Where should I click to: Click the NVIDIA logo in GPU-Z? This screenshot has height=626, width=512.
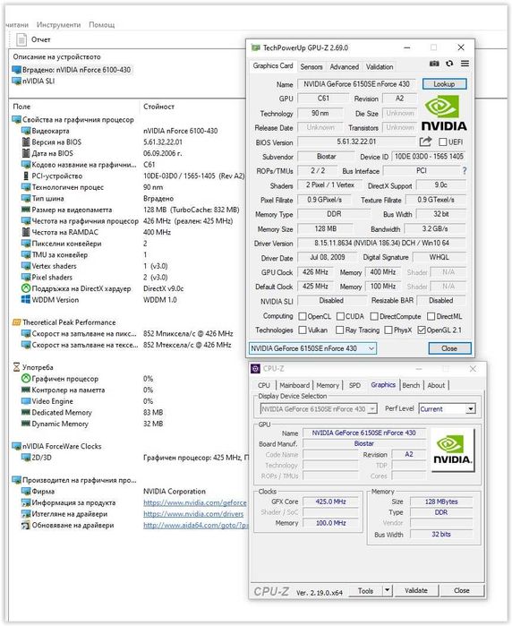coord(444,114)
